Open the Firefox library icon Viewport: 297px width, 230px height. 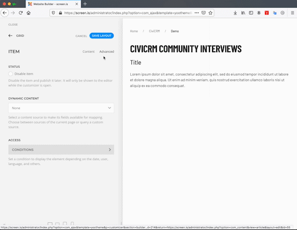pos(243,13)
